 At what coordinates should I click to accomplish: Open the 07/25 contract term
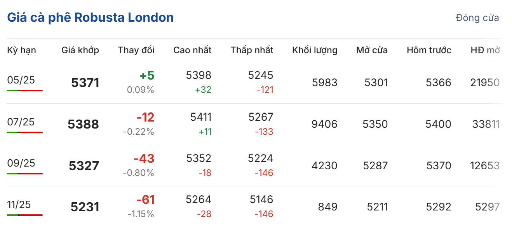(21, 122)
